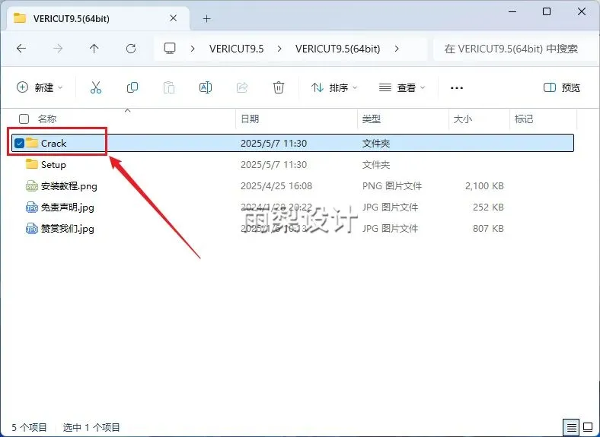This screenshot has height=437, width=600.
Task: Click the Delete trash can icon
Action: pyautogui.click(x=279, y=87)
